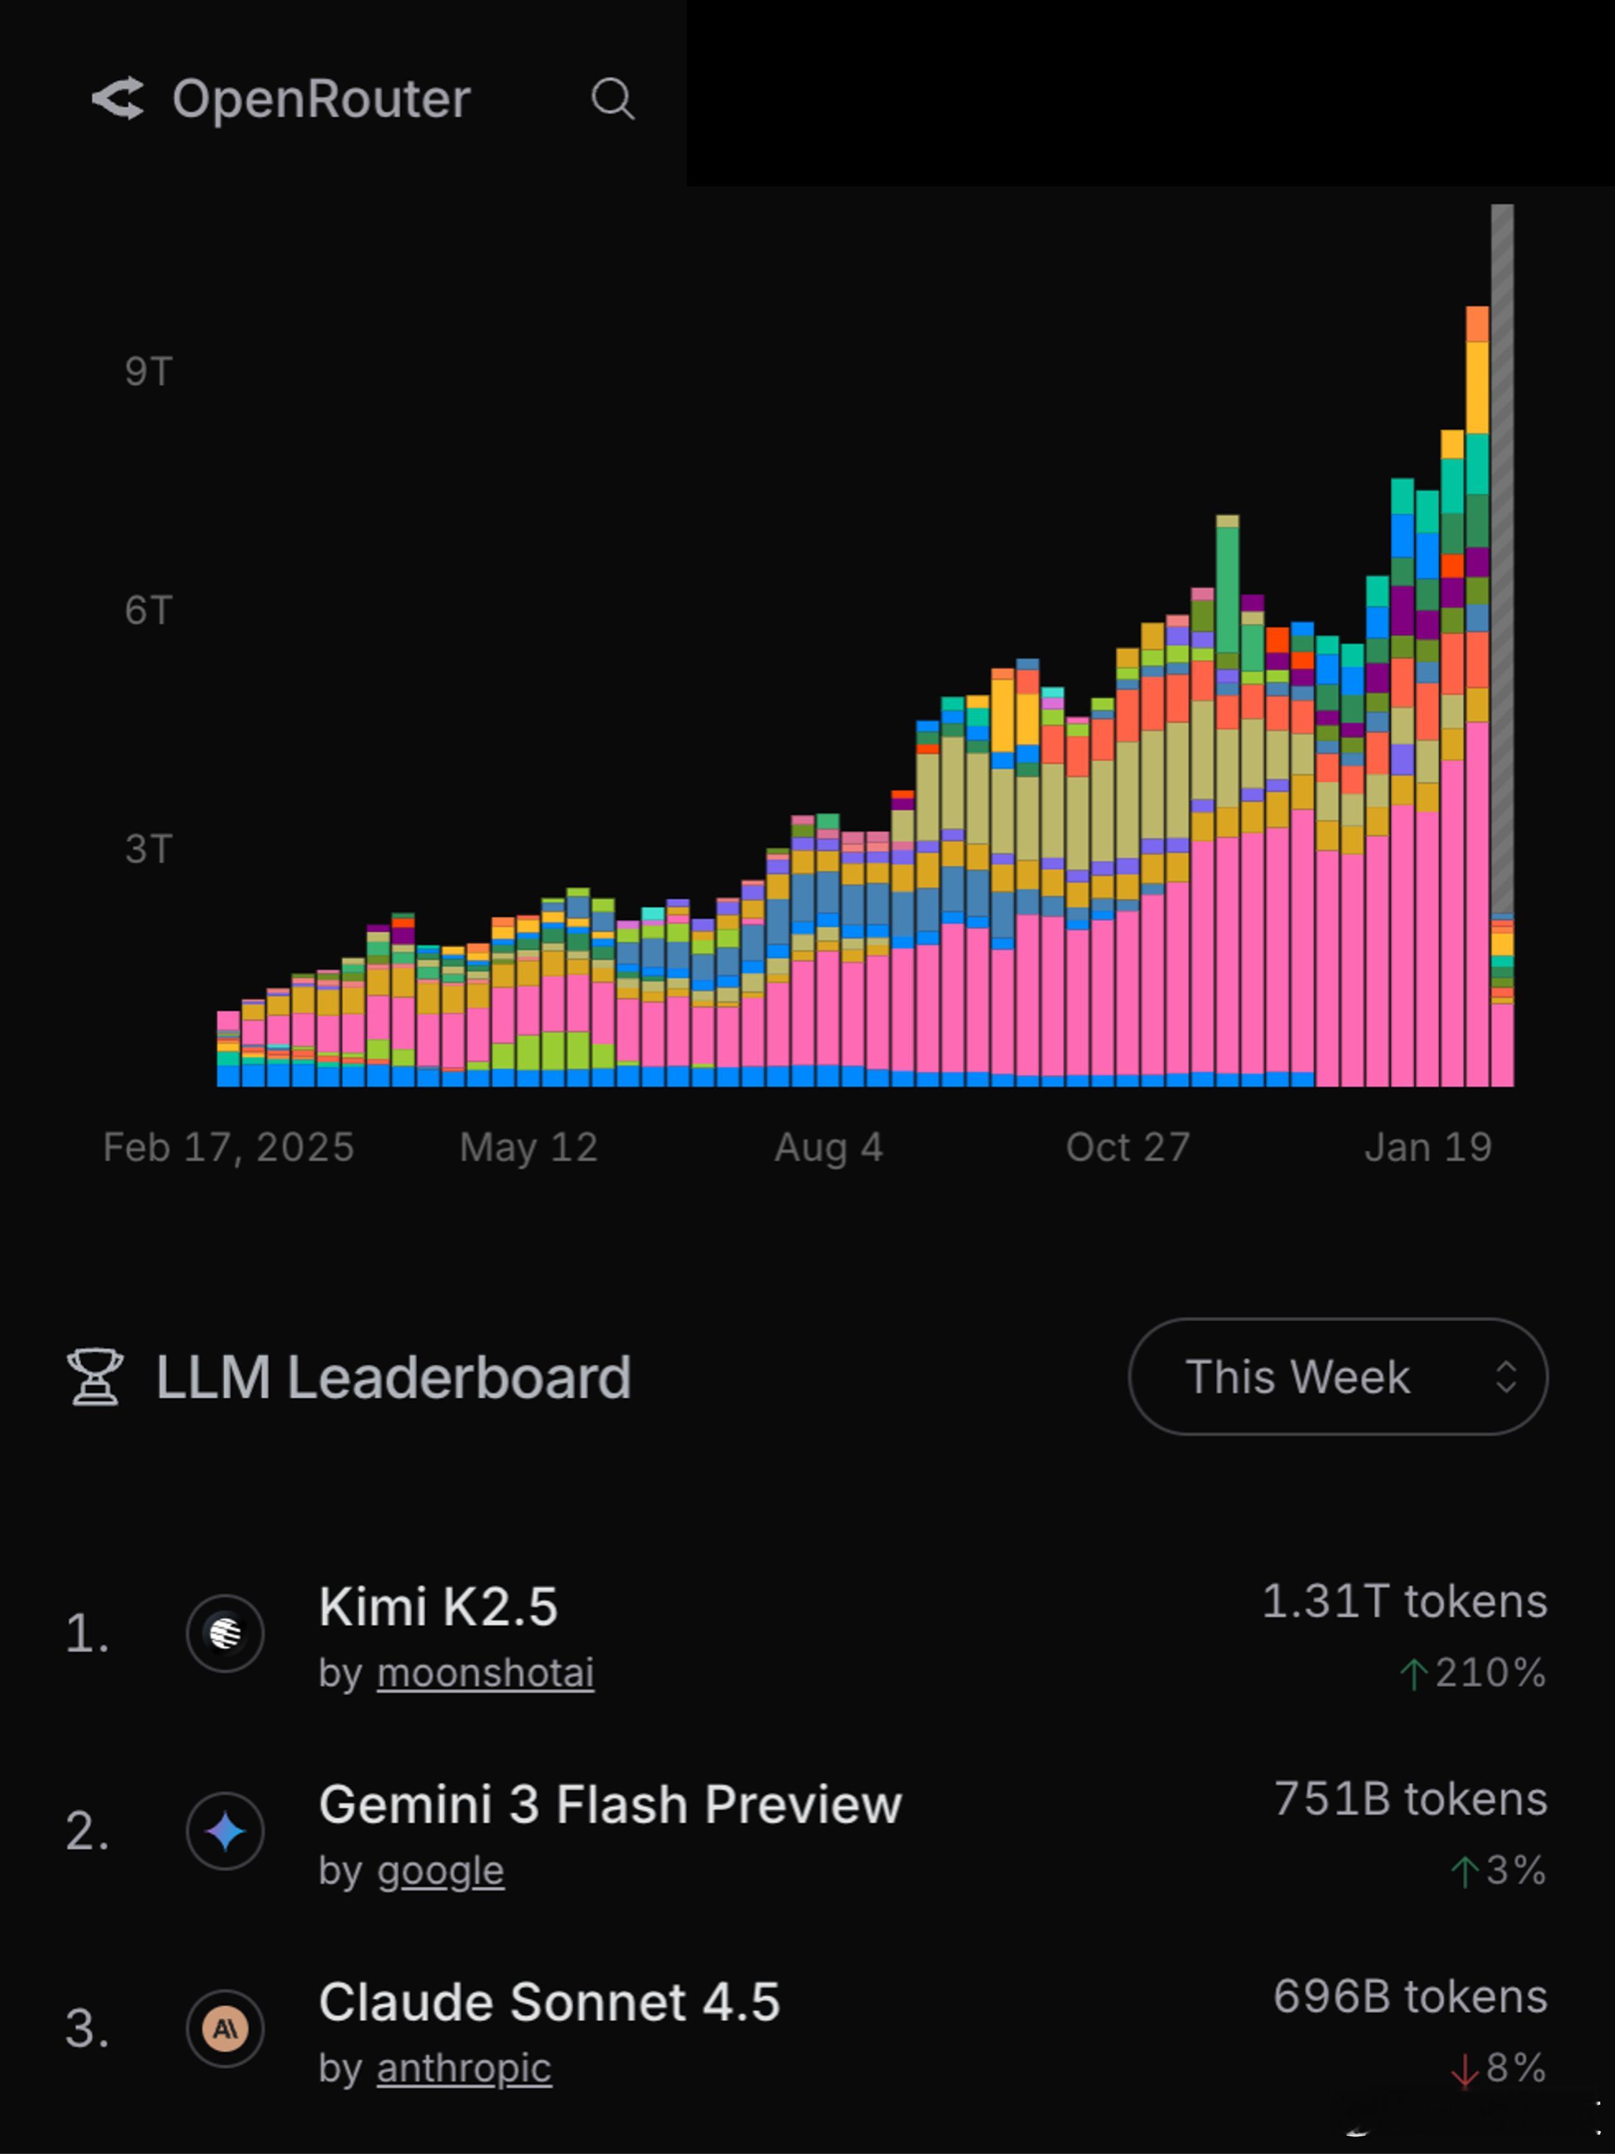1615x2154 pixels.
Task: Click the OpenRouter logo icon
Action: click(118, 98)
